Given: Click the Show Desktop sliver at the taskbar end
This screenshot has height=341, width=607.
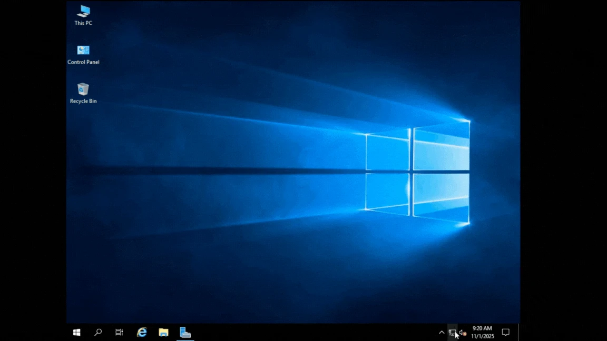Looking at the screenshot, I should [x=519, y=332].
